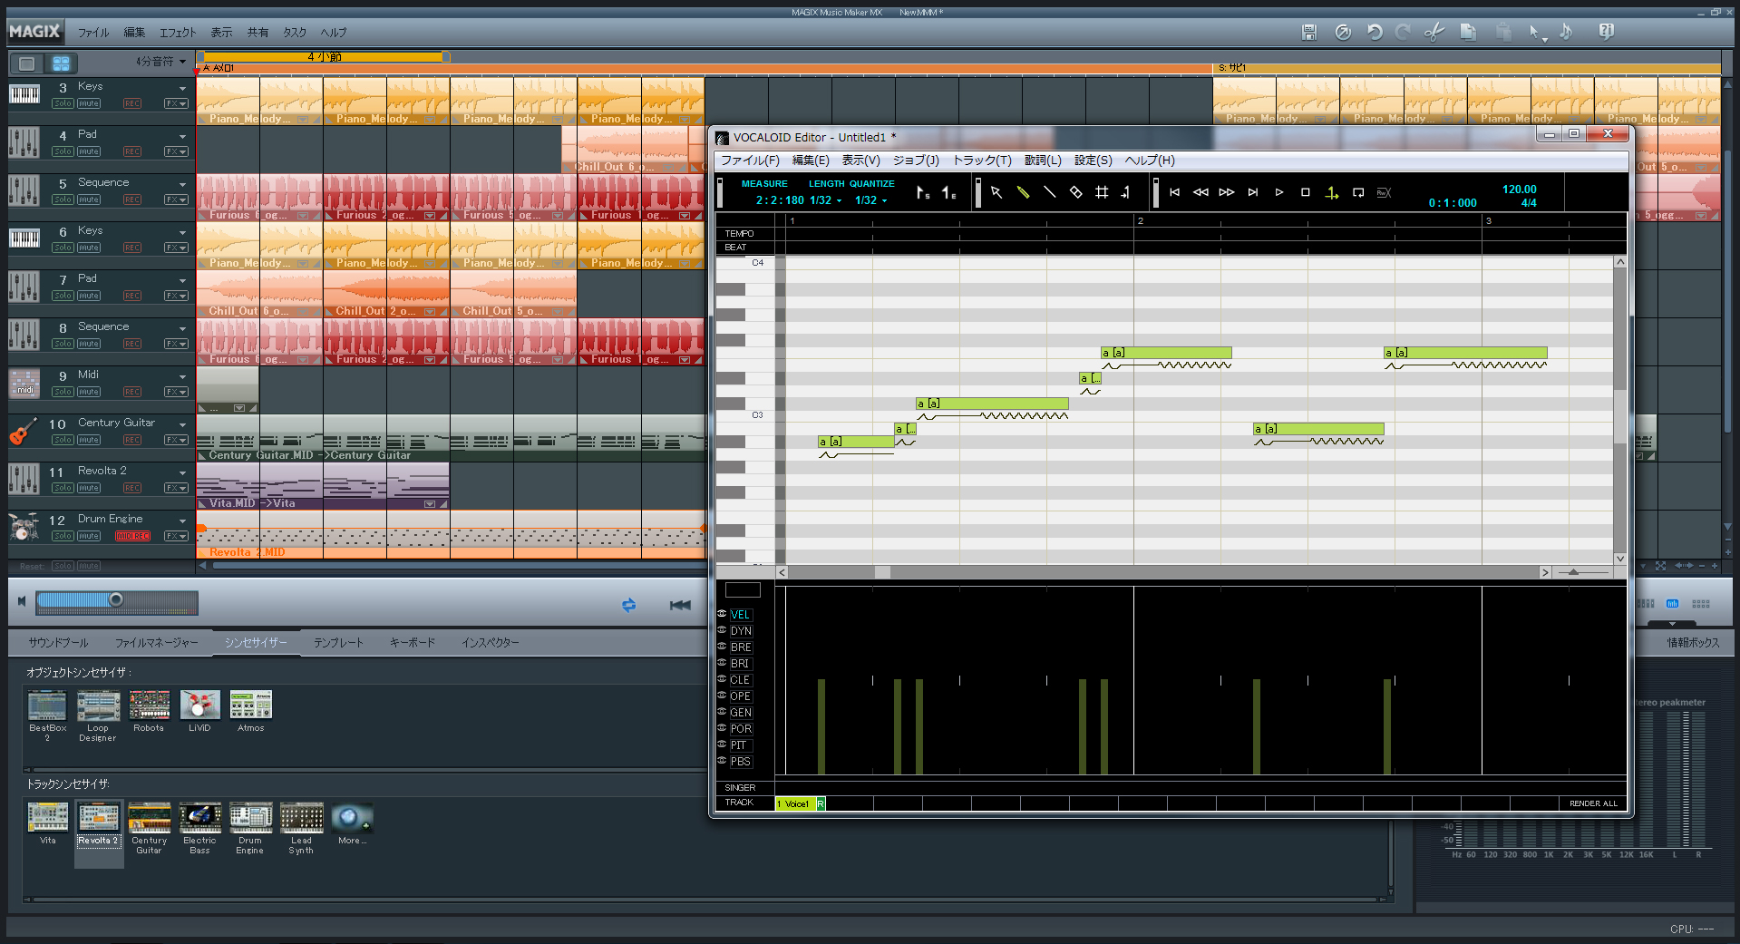This screenshot has height=944, width=1740.
Task: Click fast forward in VOCALOID Editor transport
Action: tap(1227, 192)
